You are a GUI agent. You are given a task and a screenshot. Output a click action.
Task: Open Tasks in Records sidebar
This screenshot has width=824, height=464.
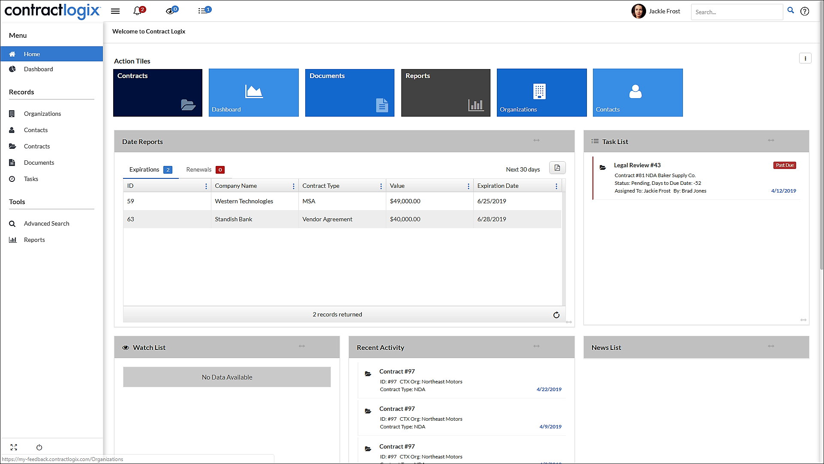51,179
